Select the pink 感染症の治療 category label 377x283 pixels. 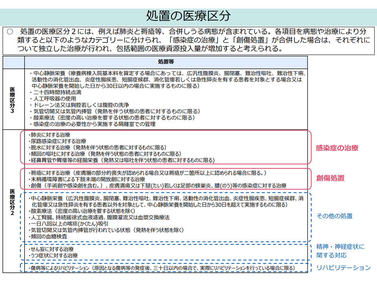(337, 148)
